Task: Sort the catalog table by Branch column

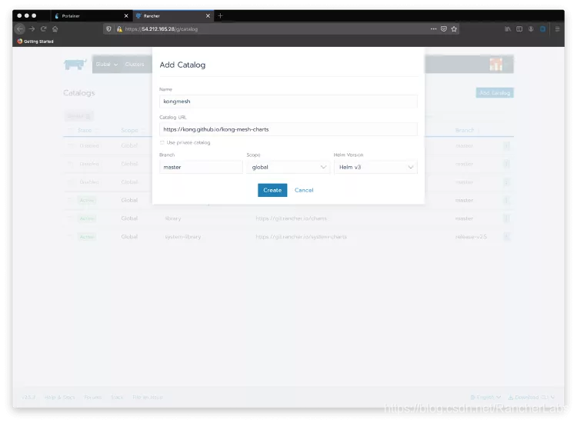Action: [x=467, y=130]
